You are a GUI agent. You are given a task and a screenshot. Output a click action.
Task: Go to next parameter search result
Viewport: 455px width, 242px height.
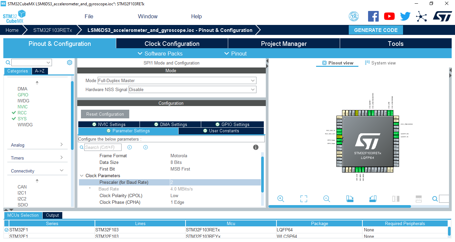pos(146,147)
